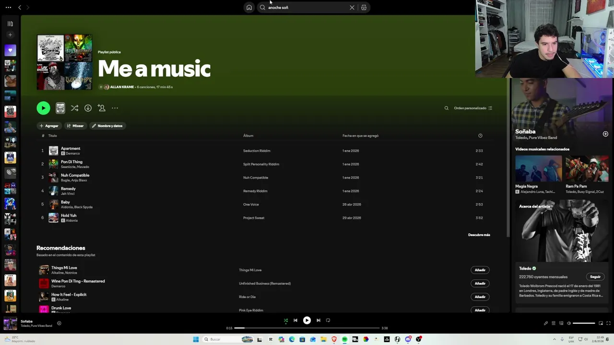This screenshot has height=345, width=614.
Task: Open 'Ram Pa Pam' related music video
Action: pos(587,168)
